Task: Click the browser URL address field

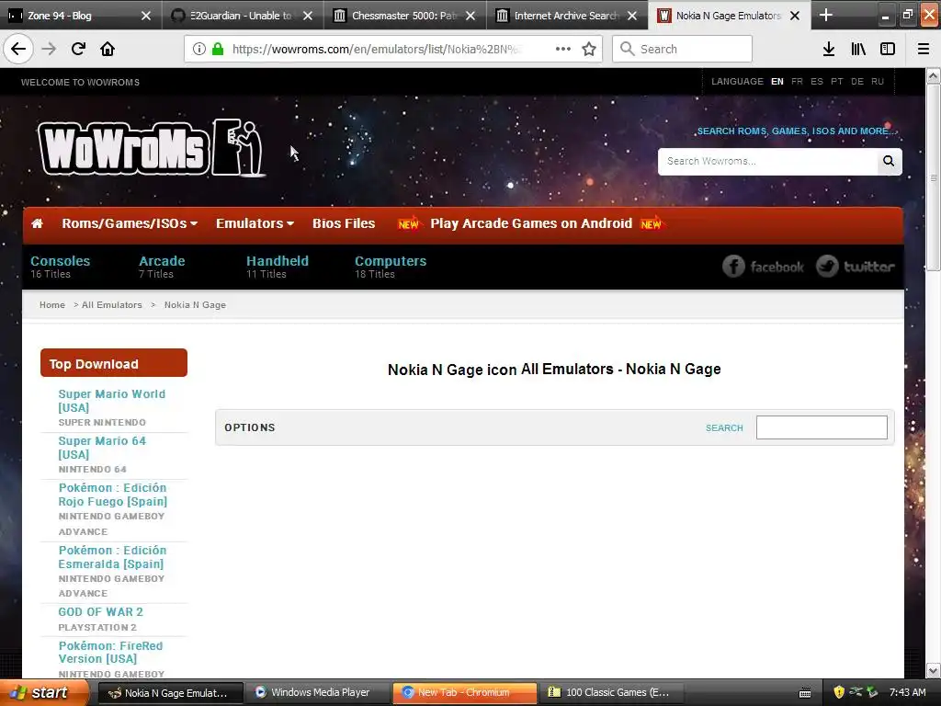Action: point(376,49)
